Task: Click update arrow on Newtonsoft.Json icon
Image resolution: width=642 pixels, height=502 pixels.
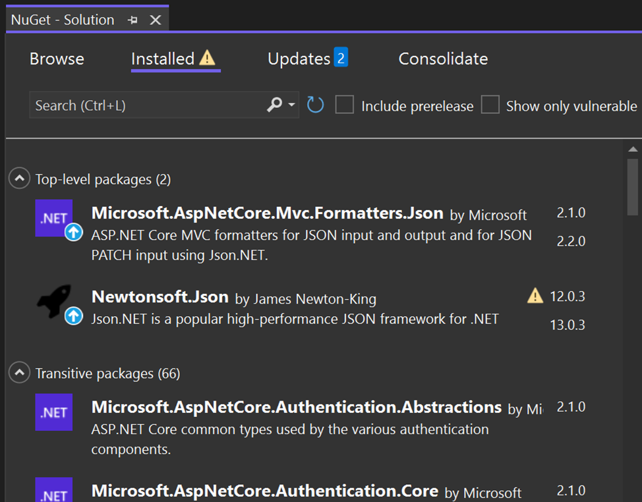Action: tap(74, 316)
